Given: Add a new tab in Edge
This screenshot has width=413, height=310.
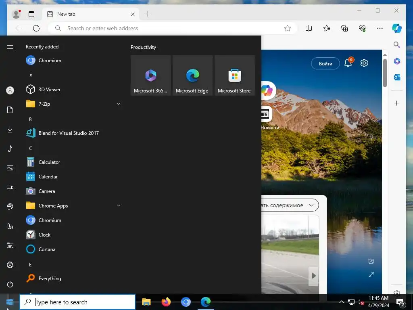Looking at the screenshot, I should pos(148,14).
